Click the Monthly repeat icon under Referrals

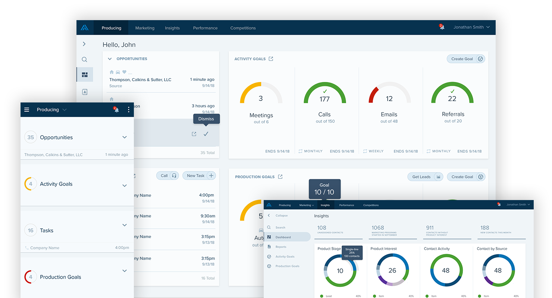click(429, 151)
